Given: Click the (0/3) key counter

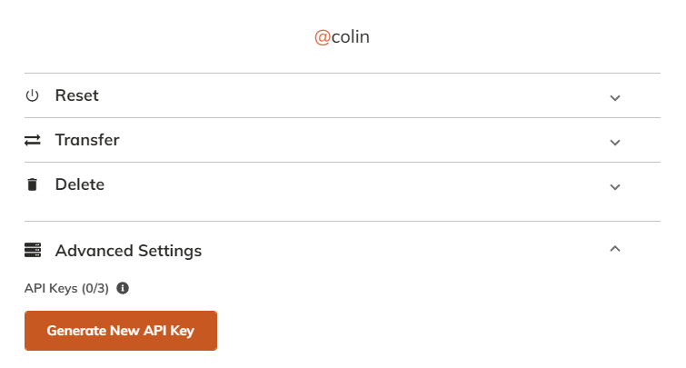Looking at the screenshot, I should [94, 288].
